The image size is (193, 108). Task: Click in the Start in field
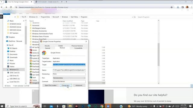point(69,70)
